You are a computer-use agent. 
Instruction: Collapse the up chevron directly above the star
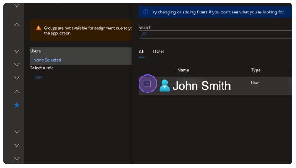tap(17, 92)
